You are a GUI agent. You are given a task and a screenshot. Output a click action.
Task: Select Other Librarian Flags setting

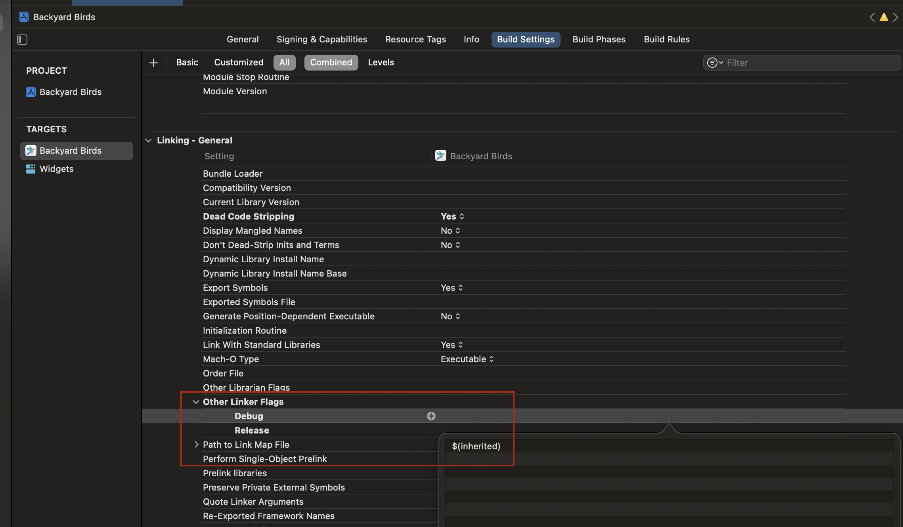coord(246,388)
